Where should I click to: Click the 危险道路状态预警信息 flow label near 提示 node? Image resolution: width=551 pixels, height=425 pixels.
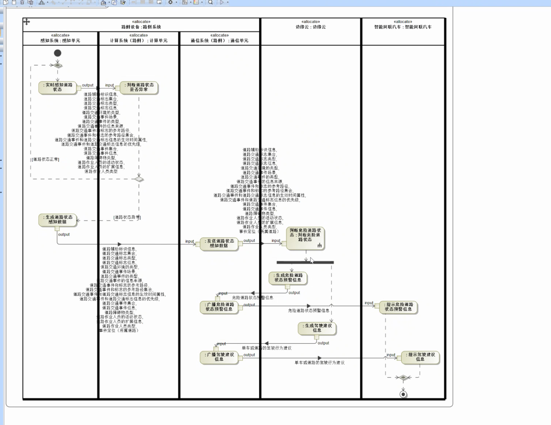coord(309,310)
